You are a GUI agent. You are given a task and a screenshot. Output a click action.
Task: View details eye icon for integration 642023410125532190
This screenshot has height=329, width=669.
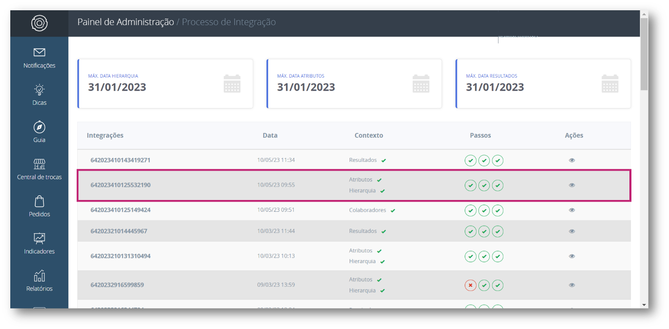[572, 185]
